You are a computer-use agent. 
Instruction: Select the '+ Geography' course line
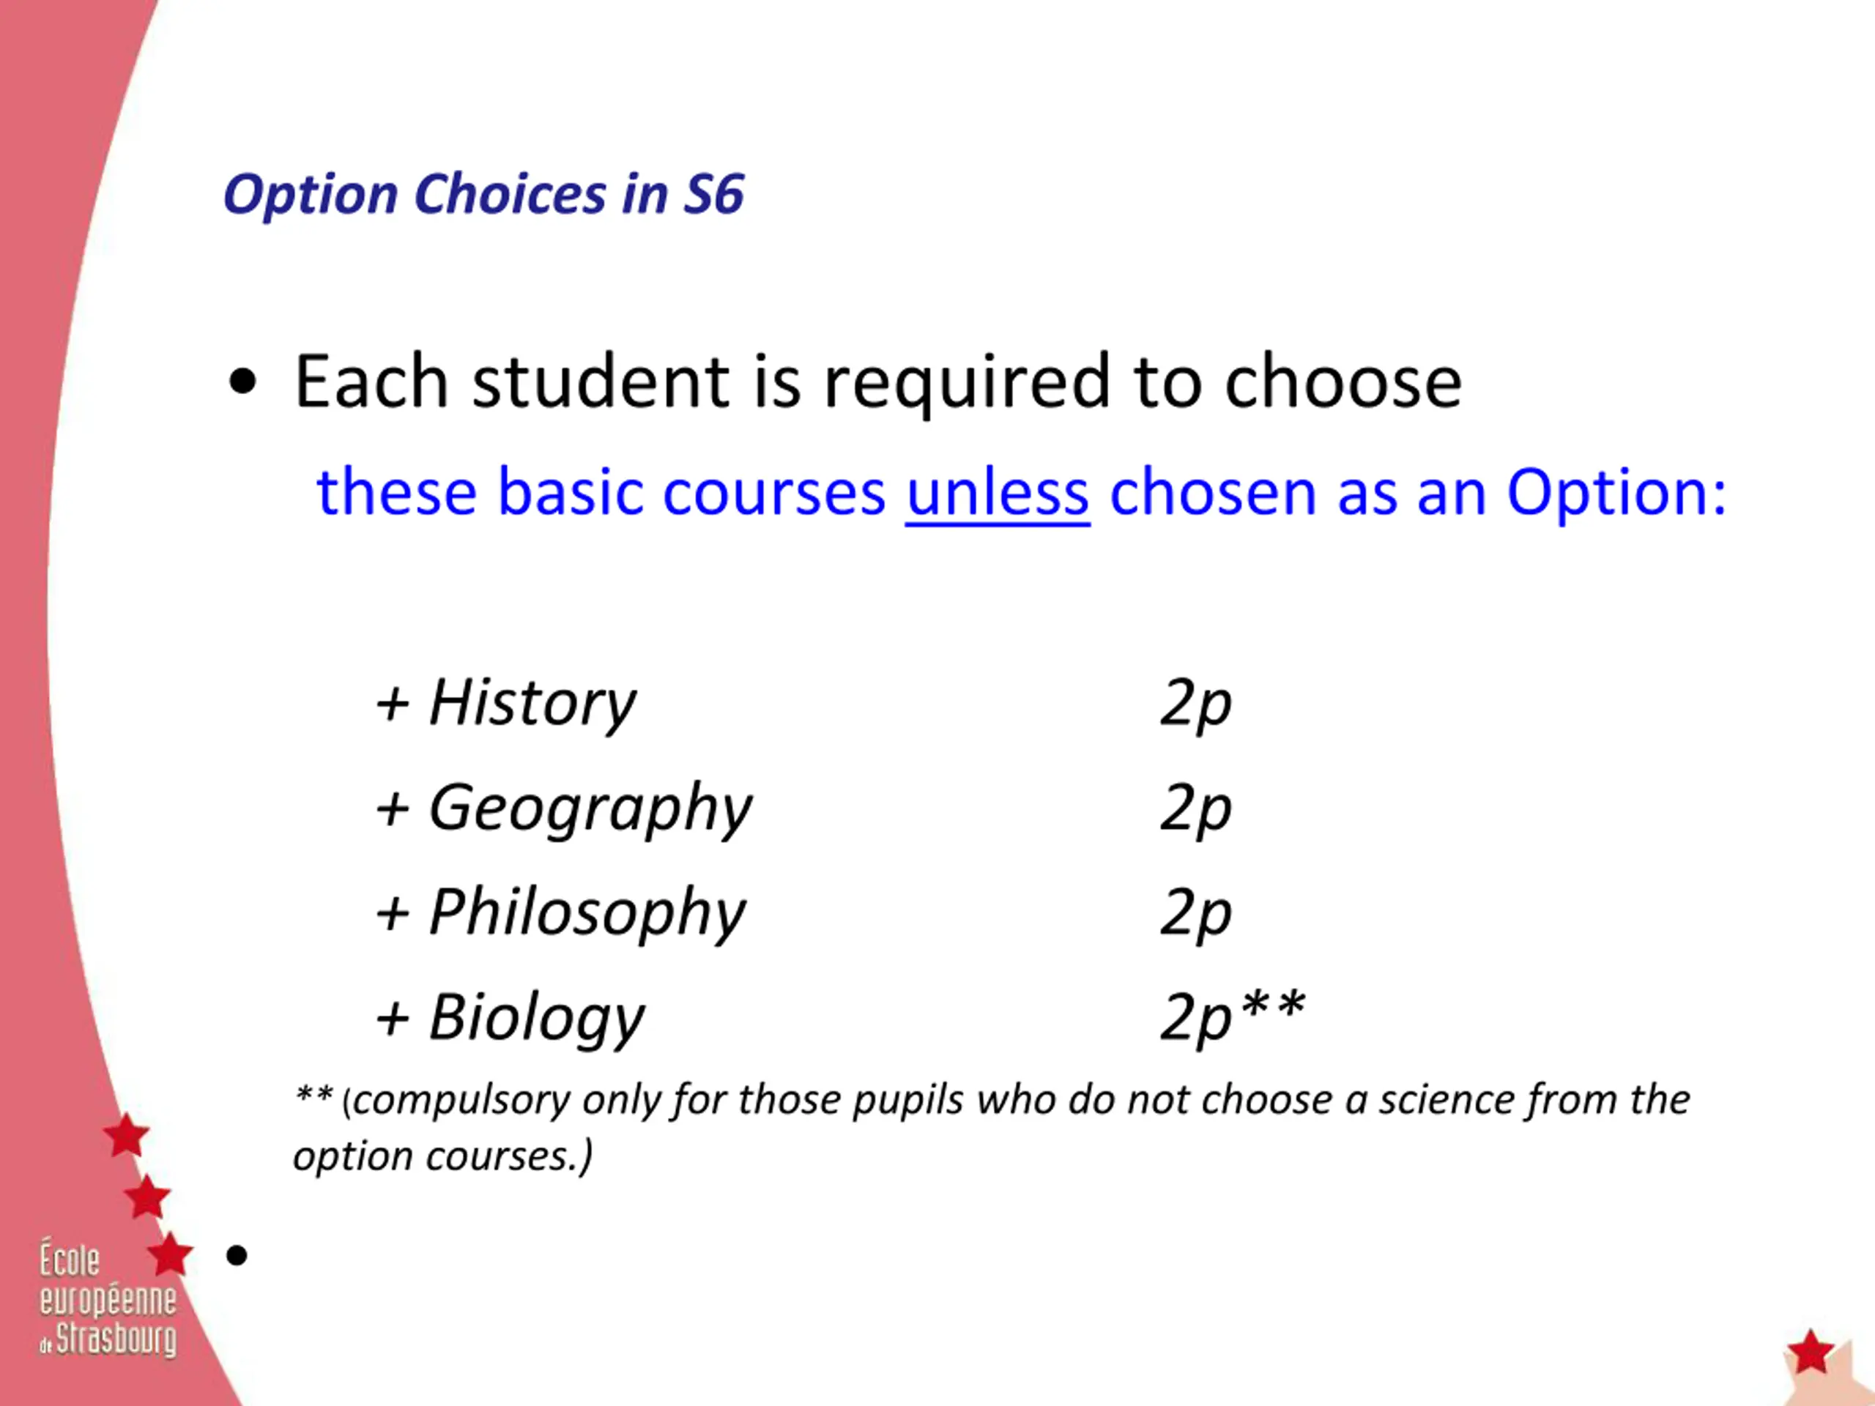pos(564,808)
